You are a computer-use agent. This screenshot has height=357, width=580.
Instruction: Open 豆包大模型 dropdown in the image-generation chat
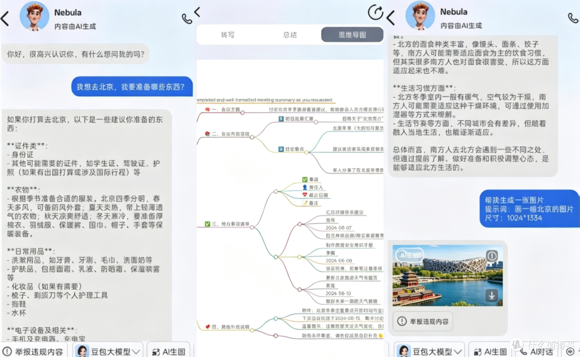point(430,351)
